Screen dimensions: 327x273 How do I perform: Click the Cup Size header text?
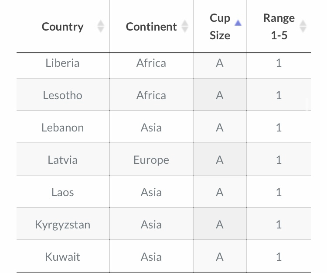pos(220,27)
